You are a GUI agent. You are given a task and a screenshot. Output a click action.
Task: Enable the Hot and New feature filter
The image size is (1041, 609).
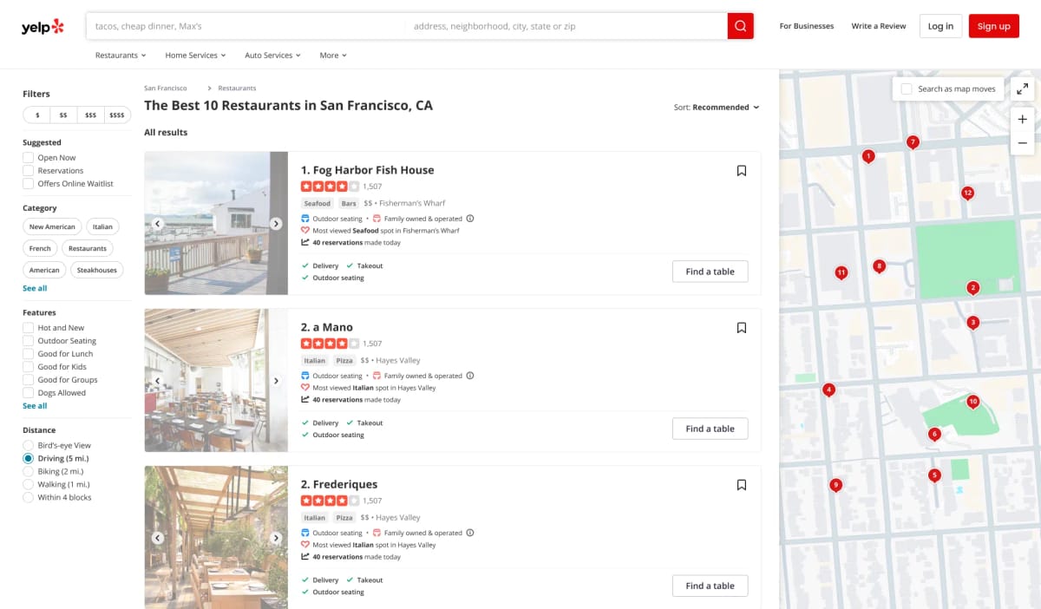(29, 328)
